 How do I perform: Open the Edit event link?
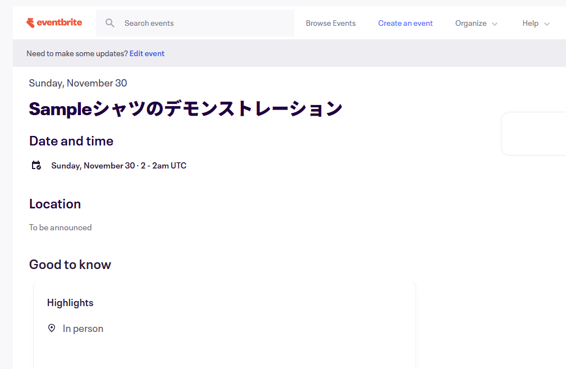(x=147, y=53)
